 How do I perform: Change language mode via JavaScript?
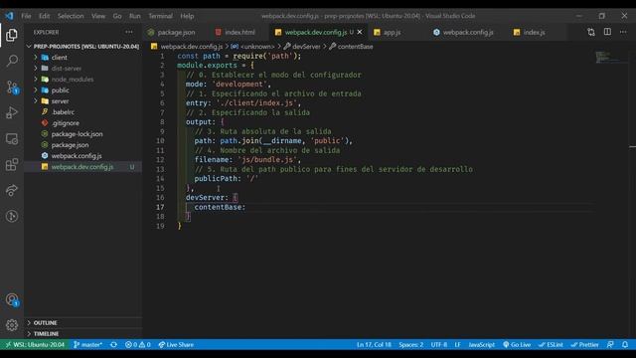(481, 345)
